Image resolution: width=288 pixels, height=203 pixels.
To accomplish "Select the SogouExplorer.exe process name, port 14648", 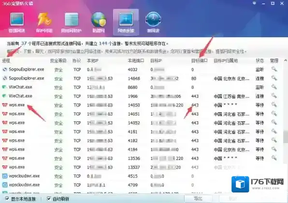I will coord(27,78).
